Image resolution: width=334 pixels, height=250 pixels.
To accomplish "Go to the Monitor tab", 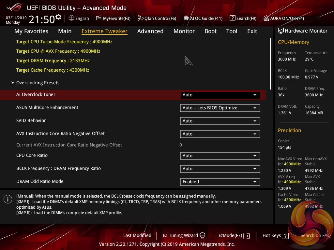I will pyautogui.click(x=184, y=31).
